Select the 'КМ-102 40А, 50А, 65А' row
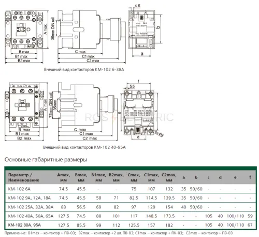Viewport: 259px width, 237px height. click(x=131, y=216)
